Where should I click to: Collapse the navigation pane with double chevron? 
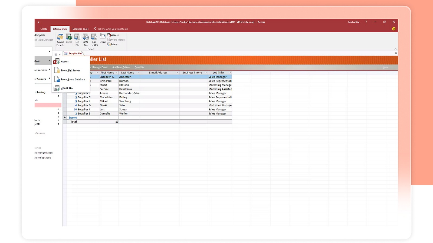coord(60,54)
